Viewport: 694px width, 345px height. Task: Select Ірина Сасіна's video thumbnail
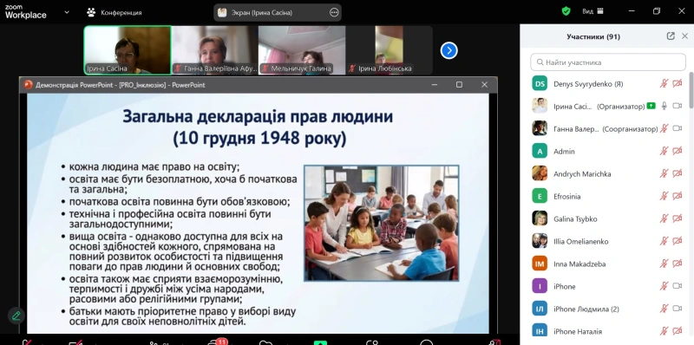[x=128, y=50]
